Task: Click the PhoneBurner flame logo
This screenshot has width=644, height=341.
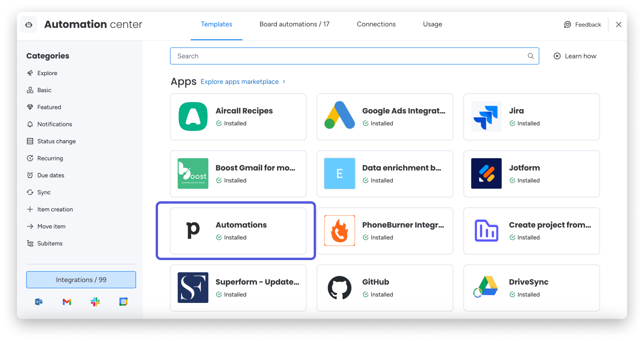Action: (x=340, y=231)
